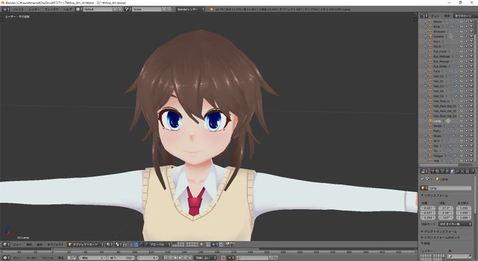Click the add new scene plus icon
This screenshot has width=478, height=261.
[x=164, y=9]
